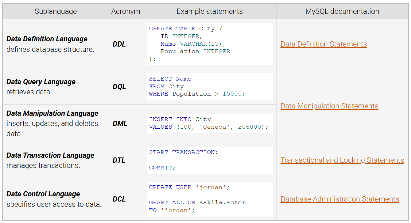Click the DTL acronym cell
Viewport: 411px width, 223px height.
pos(119,160)
